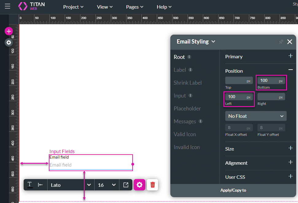Close the Email Styling panel

pyautogui.click(x=289, y=42)
